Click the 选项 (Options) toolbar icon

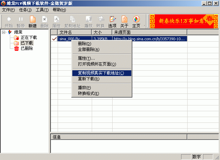112,21
